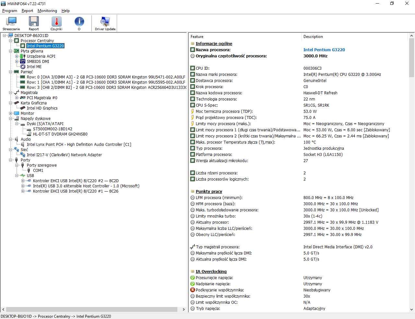Click the details scrollbar down arrow
Screen dimensions: 415x319
412,309
